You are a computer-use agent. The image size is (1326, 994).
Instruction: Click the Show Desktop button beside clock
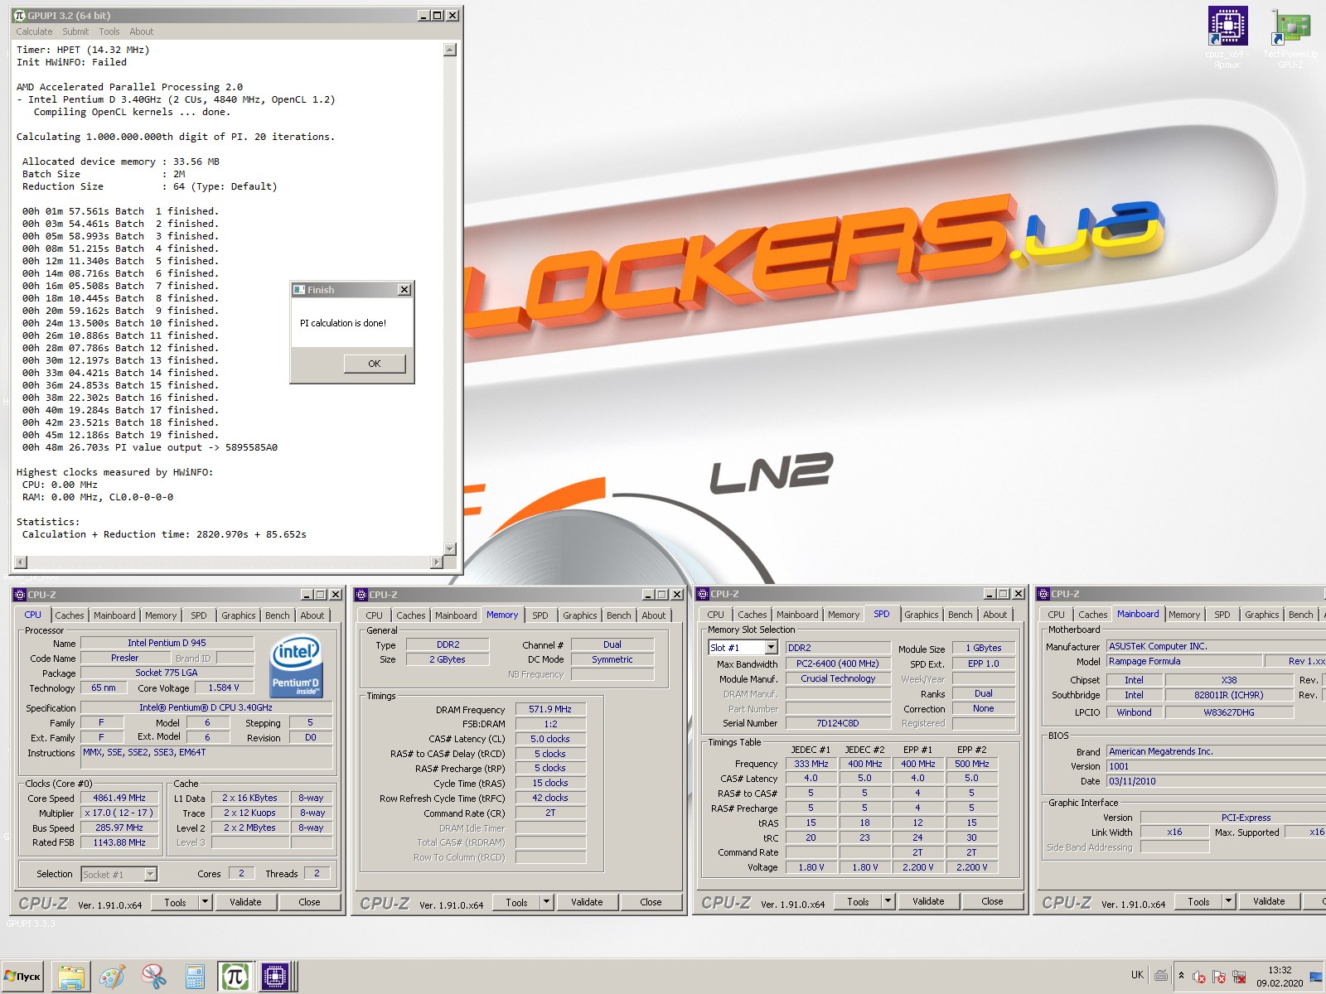[x=1316, y=977]
